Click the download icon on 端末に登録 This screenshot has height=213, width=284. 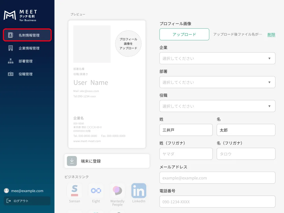click(72, 161)
